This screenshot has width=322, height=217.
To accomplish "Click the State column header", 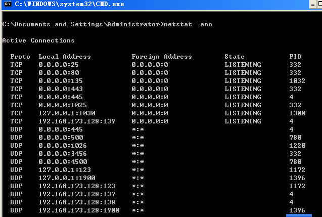I will [x=235, y=57].
